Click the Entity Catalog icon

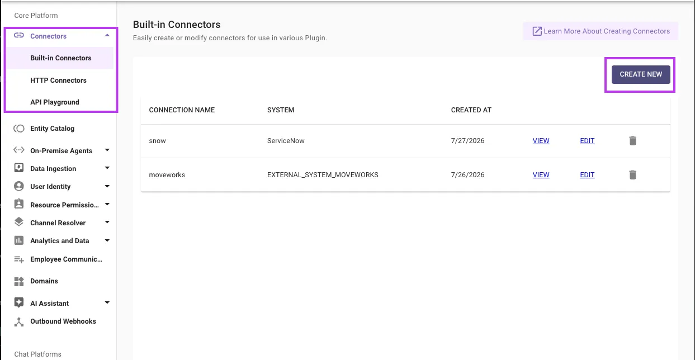click(x=19, y=129)
